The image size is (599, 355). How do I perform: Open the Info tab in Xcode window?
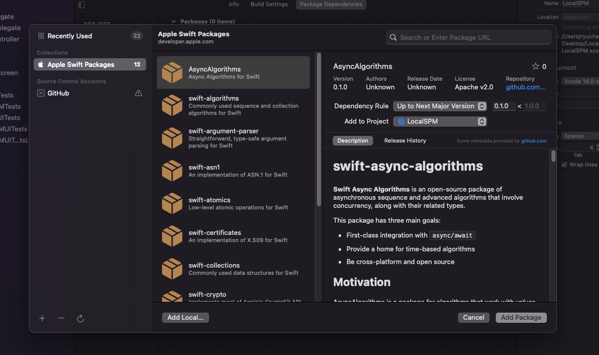pyautogui.click(x=234, y=4)
